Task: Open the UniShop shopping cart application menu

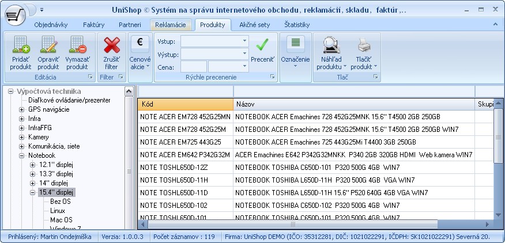Action: 15,15
